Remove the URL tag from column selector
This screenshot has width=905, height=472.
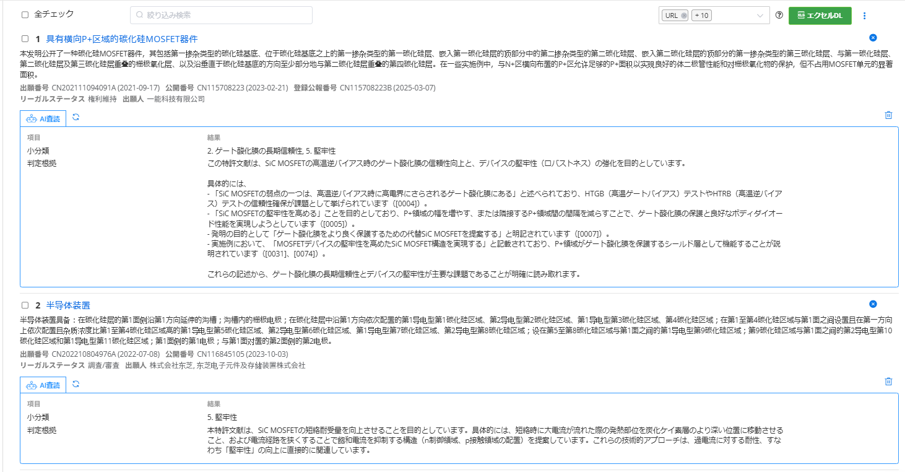683,15
